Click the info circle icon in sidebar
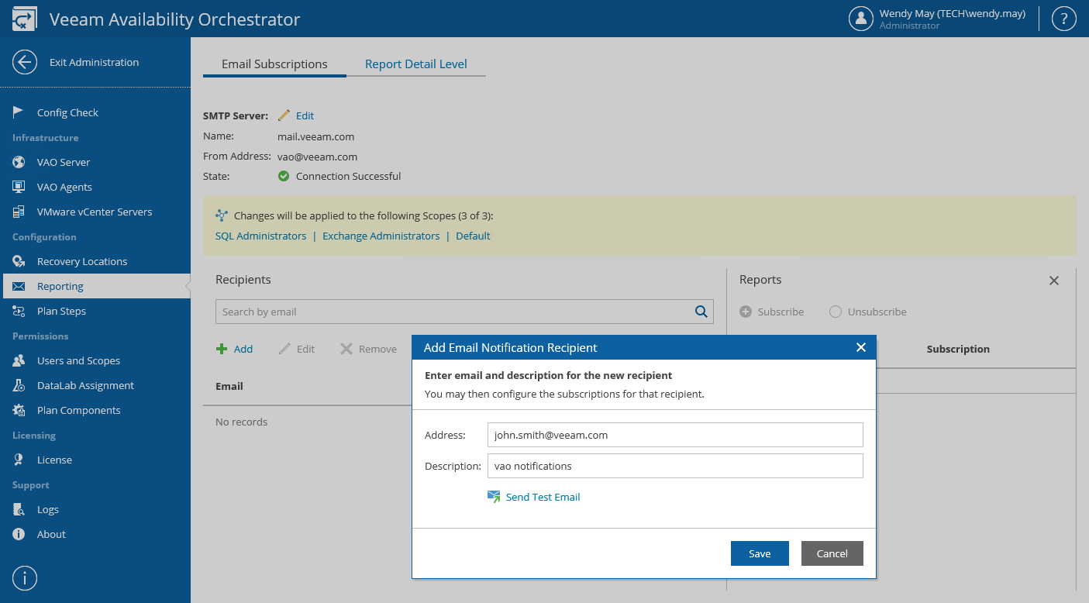This screenshot has width=1089, height=603. [25, 577]
